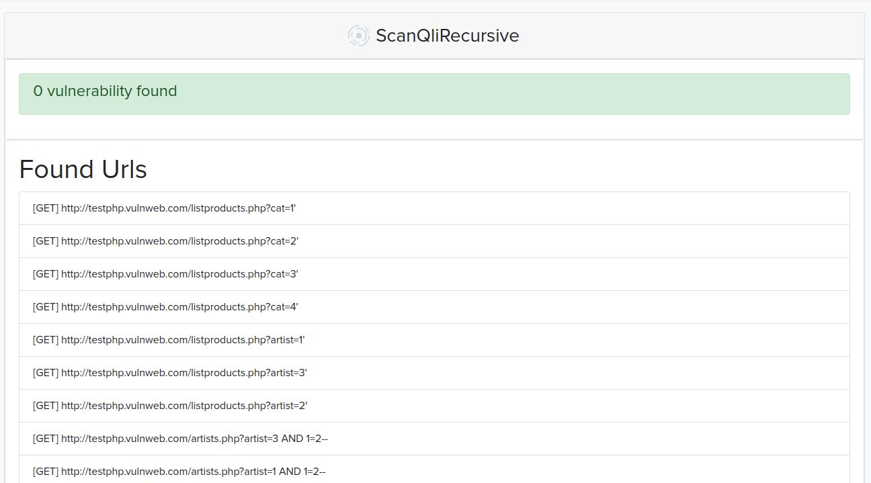Click the [GET] label on the first URL
Viewport: 871px width, 483px height.
click(x=44, y=208)
